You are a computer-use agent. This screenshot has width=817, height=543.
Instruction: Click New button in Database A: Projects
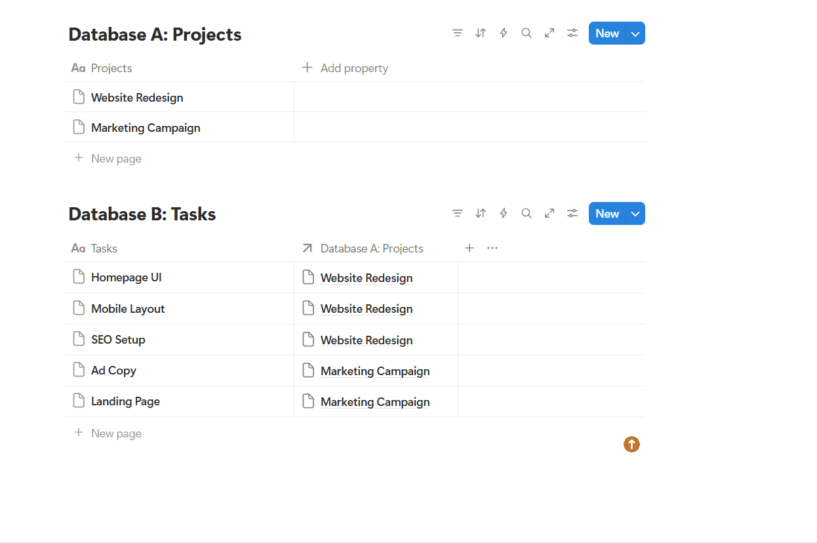tap(607, 33)
